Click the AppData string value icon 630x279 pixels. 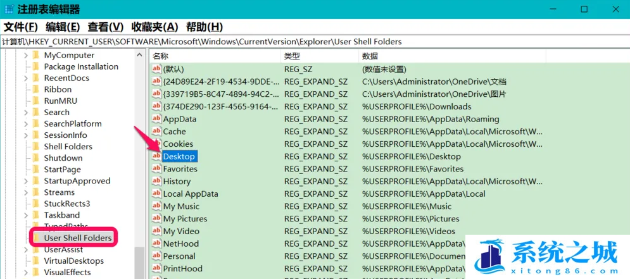(156, 119)
